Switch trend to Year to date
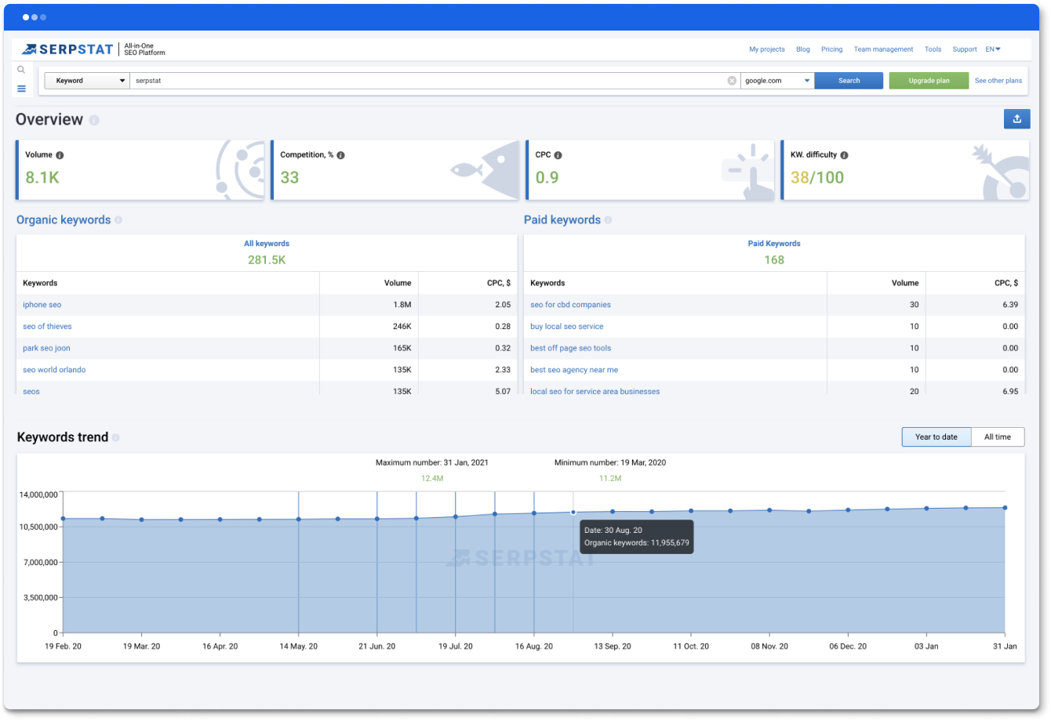This screenshot has height=721, width=1051. coord(936,437)
